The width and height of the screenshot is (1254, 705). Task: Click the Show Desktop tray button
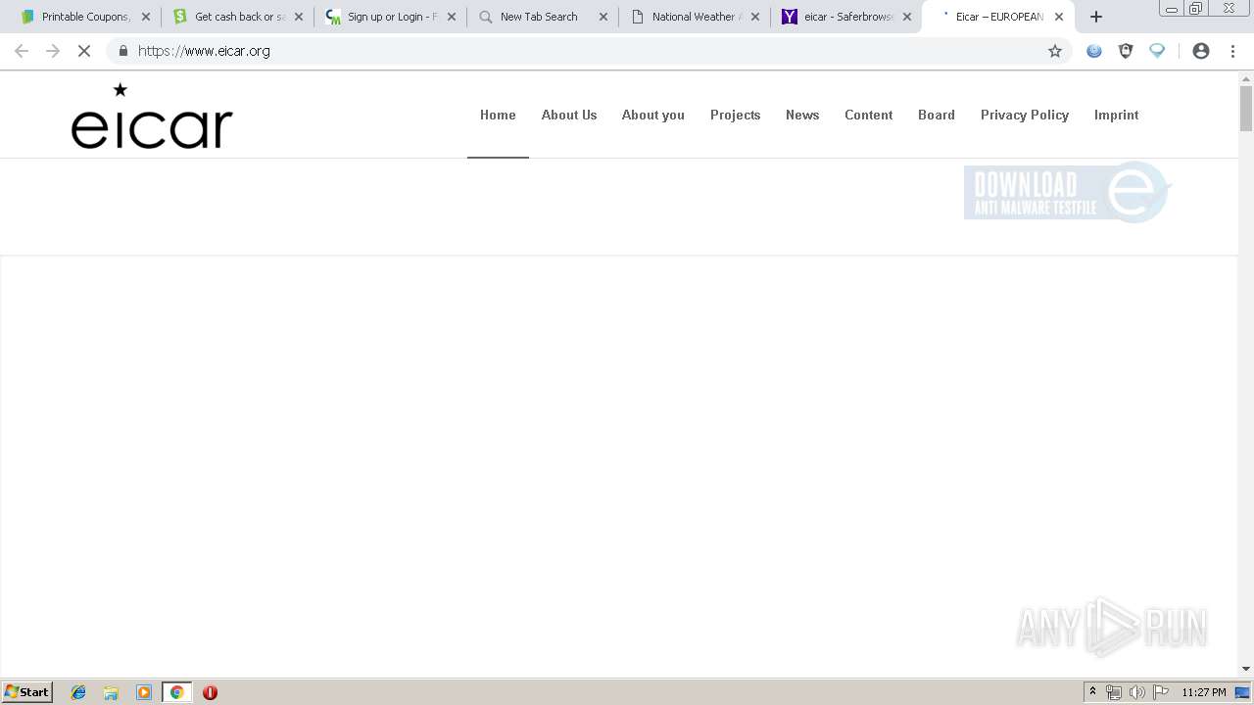[x=1243, y=692]
